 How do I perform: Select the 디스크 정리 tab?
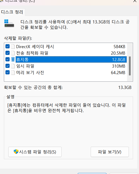12,12
